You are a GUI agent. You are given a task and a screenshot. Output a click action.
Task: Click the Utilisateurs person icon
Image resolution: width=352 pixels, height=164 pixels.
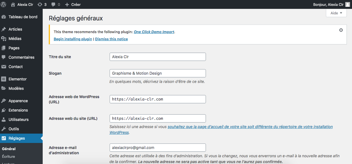pyautogui.click(x=4, y=120)
